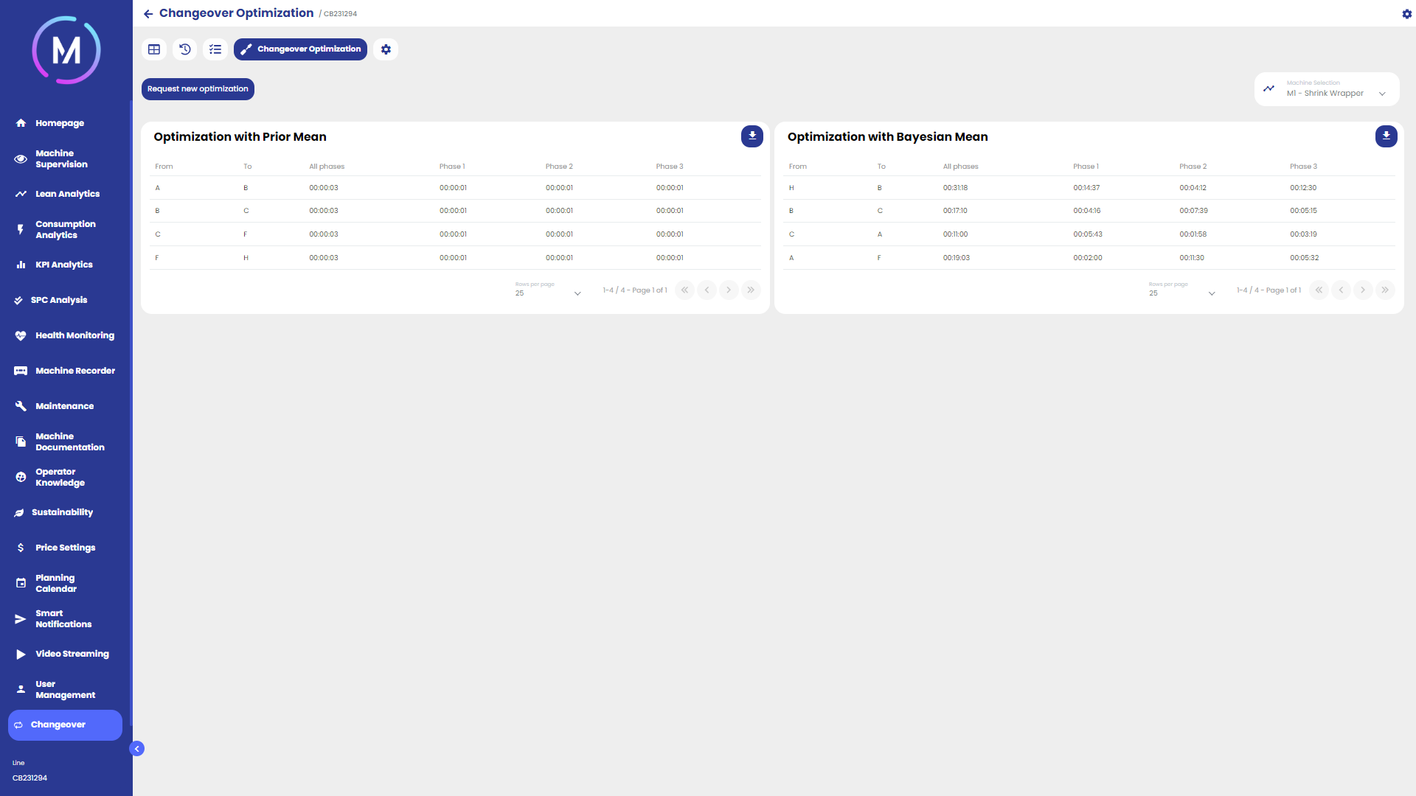Click last page arrow in Bayesian Mean table
Viewport: 1416px width, 796px height.
(x=1384, y=290)
